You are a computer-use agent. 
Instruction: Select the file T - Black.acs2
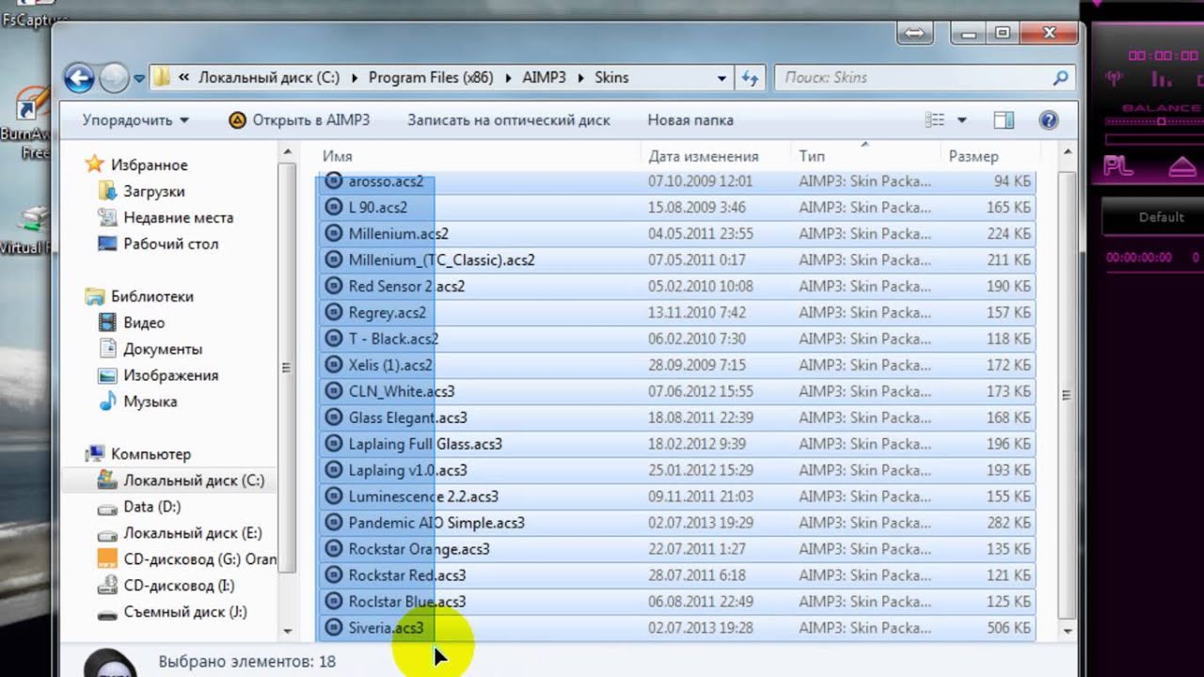click(676, 338)
